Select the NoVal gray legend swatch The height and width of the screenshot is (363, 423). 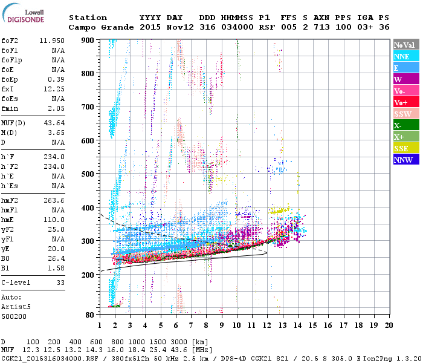tap(406, 45)
